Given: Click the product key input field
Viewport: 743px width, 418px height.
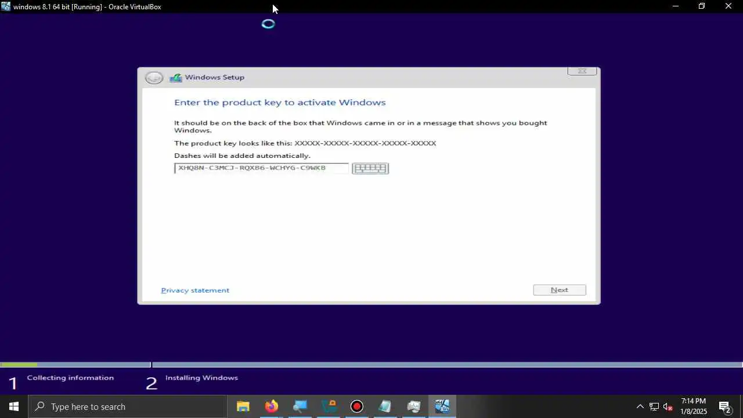Looking at the screenshot, I should point(261,168).
